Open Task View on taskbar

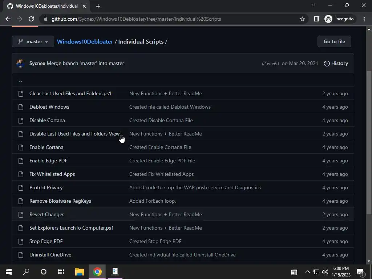pos(61,272)
